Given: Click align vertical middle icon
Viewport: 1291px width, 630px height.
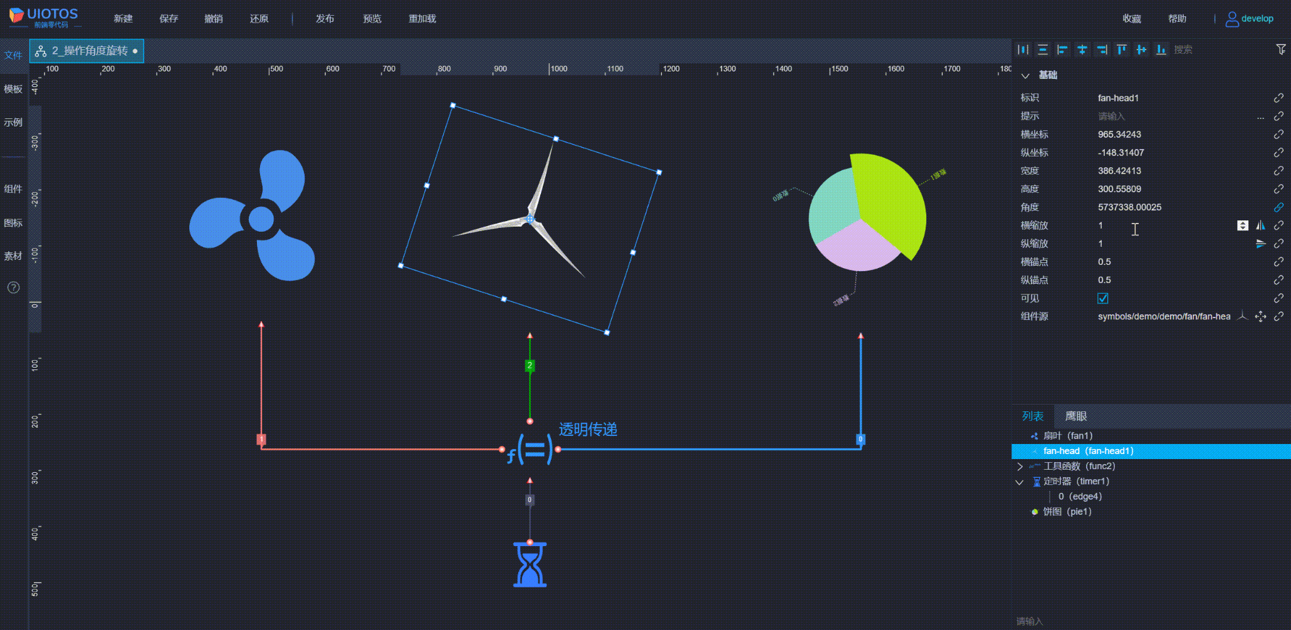Looking at the screenshot, I should (x=1141, y=49).
